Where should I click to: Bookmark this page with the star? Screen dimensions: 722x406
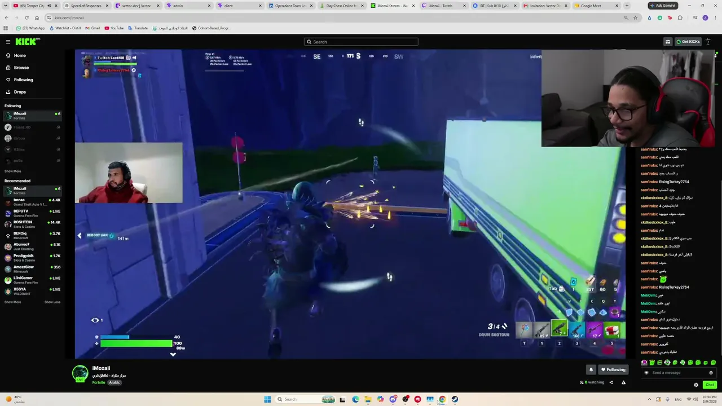click(635, 17)
